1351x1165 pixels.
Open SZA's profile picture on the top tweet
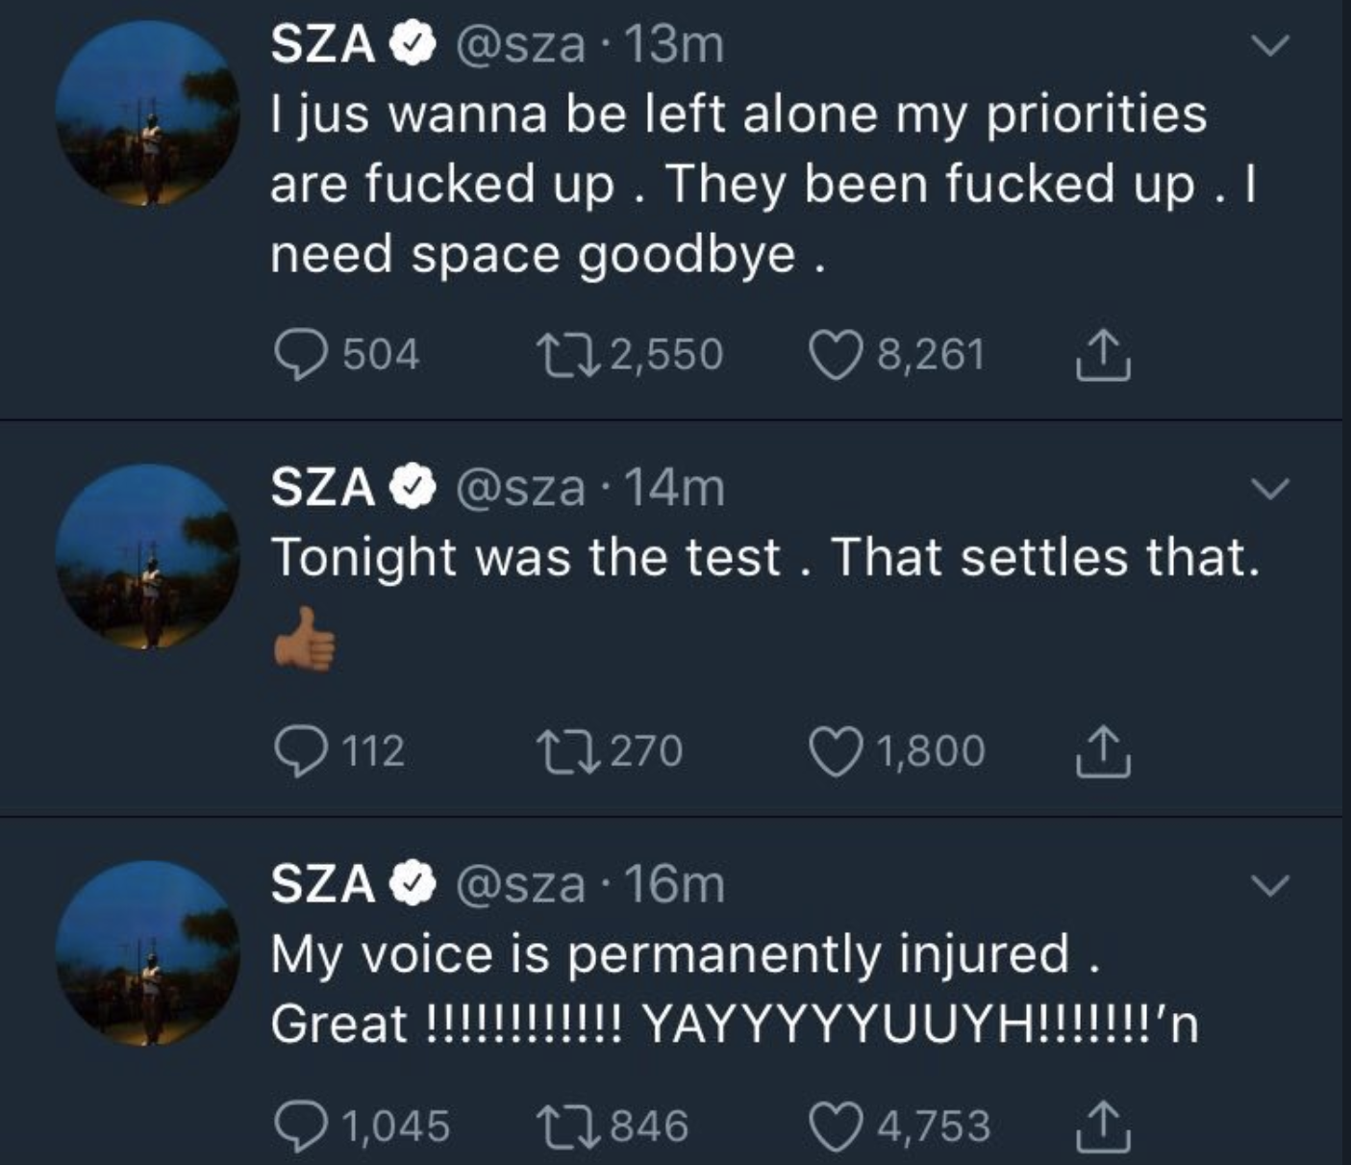coord(147,115)
